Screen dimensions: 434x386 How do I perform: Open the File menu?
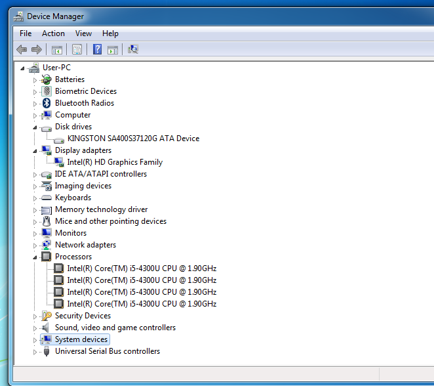click(26, 33)
